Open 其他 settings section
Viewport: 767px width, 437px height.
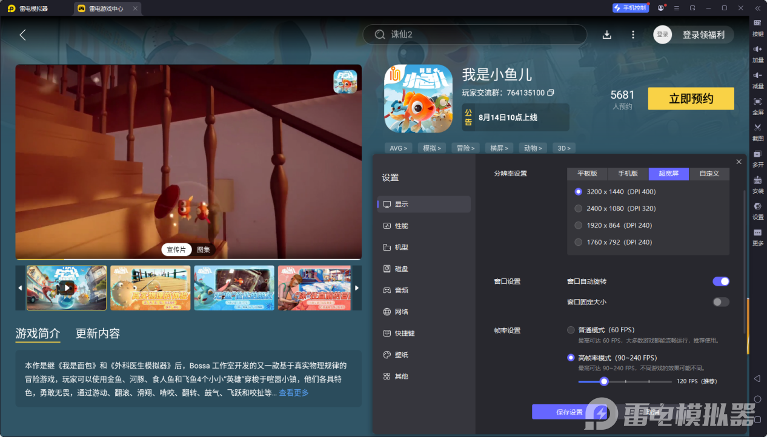tap(424, 376)
